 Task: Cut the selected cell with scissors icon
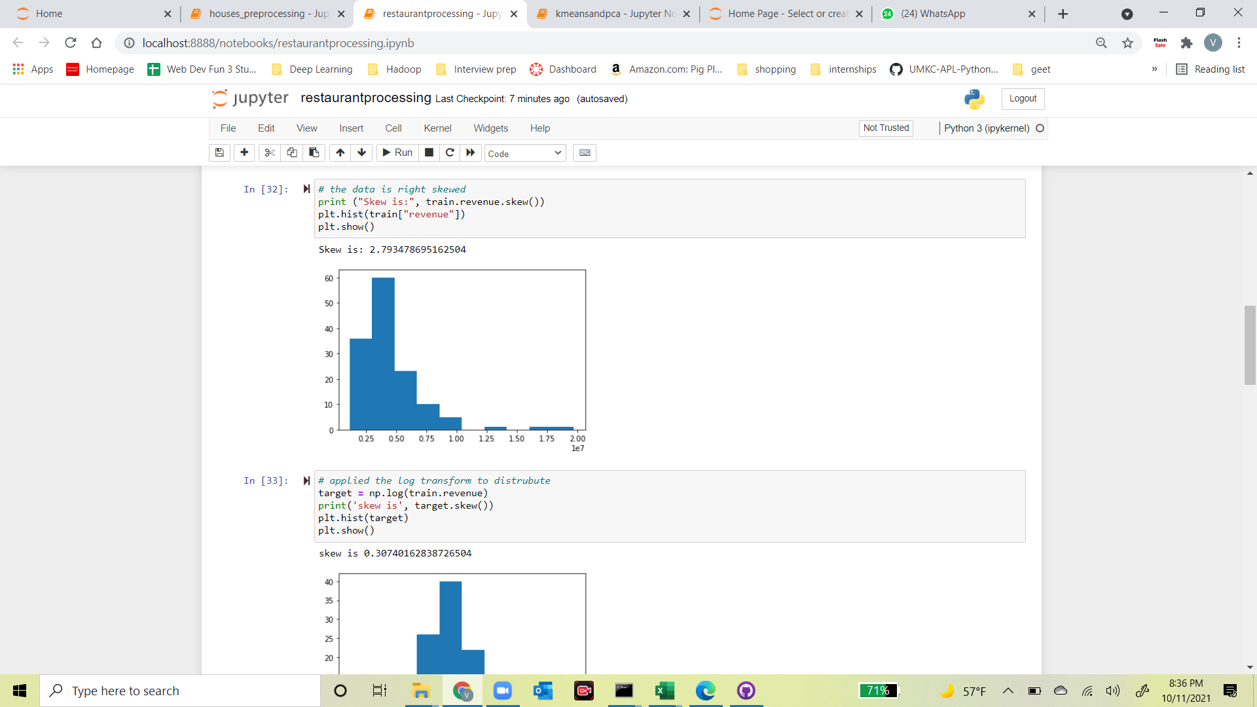[269, 153]
